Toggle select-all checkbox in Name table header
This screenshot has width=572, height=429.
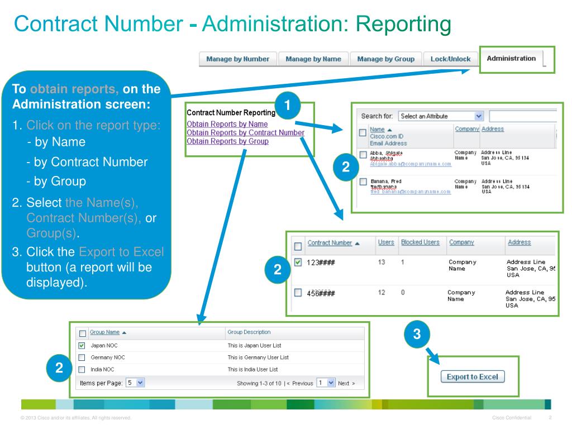tap(363, 133)
